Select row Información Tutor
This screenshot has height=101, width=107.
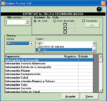click(49, 85)
